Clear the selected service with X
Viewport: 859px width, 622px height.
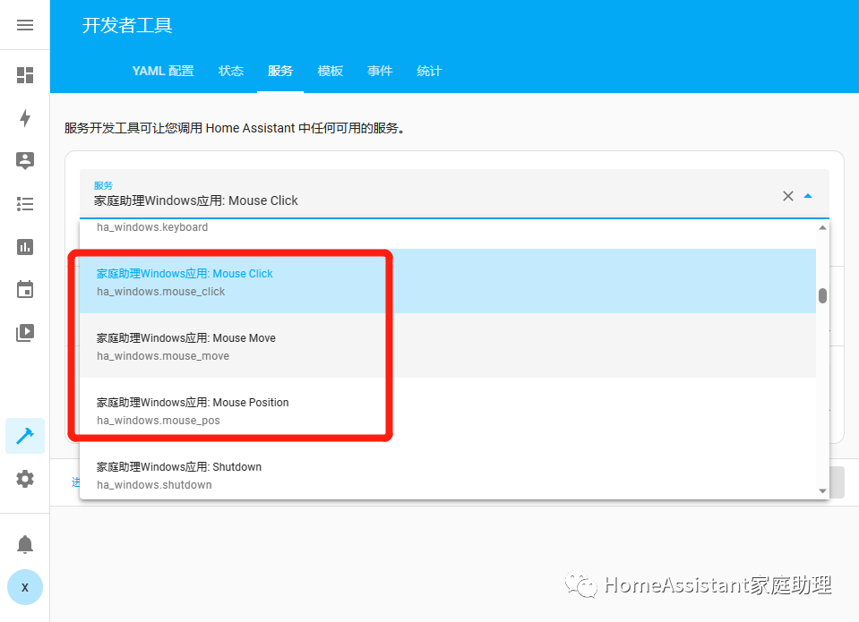click(x=787, y=196)
